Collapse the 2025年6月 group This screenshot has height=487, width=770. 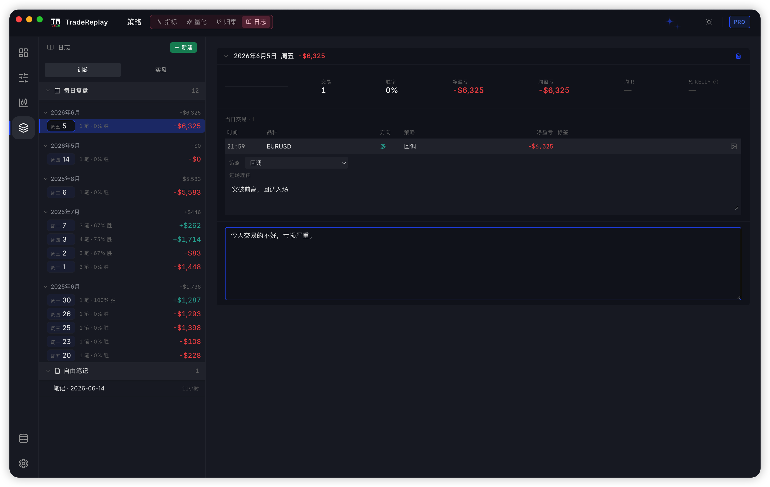[46, 287]
